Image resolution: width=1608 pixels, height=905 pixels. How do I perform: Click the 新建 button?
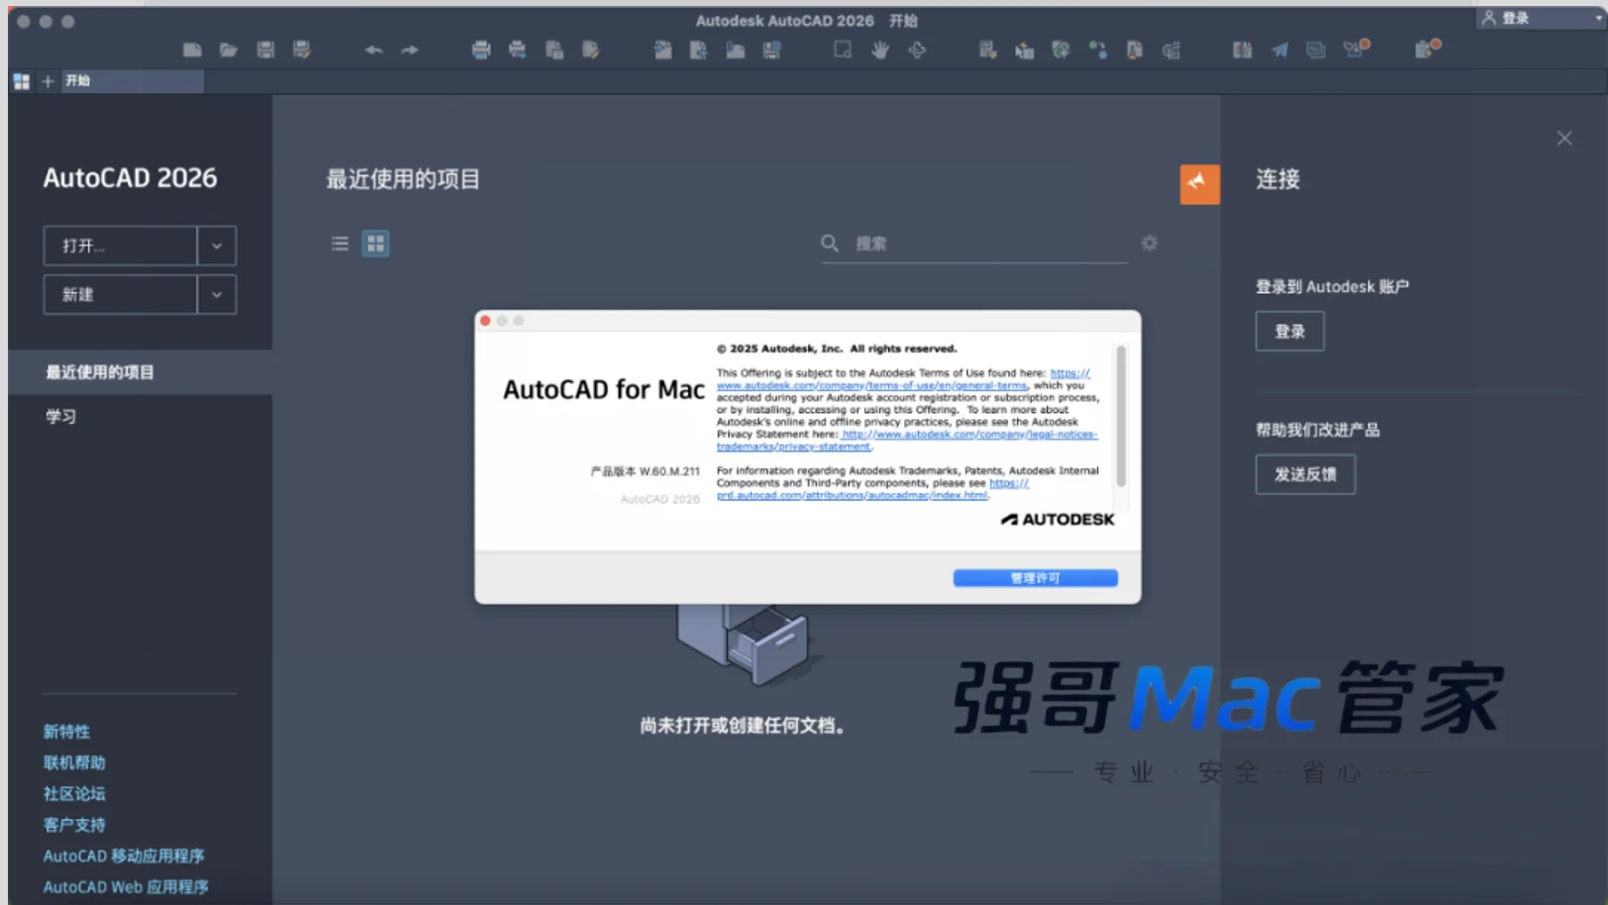point(120,294)
